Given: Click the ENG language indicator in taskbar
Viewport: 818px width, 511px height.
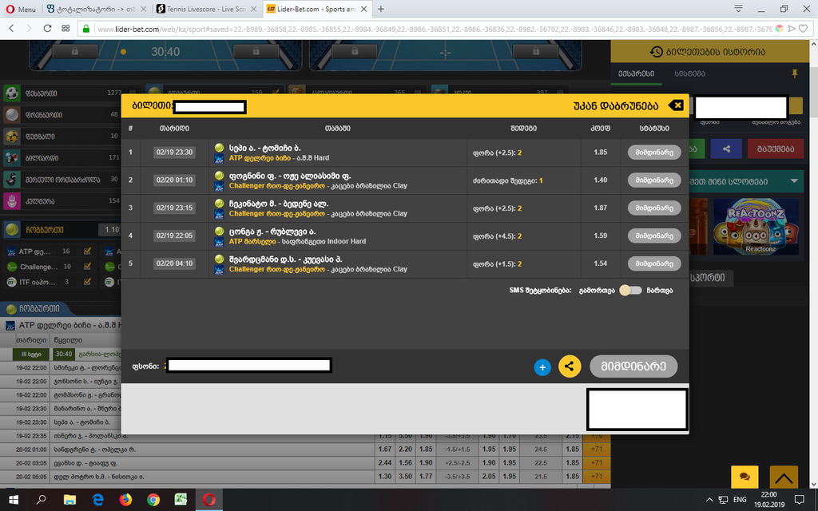Looking at the screenshot, I should 740,500.
